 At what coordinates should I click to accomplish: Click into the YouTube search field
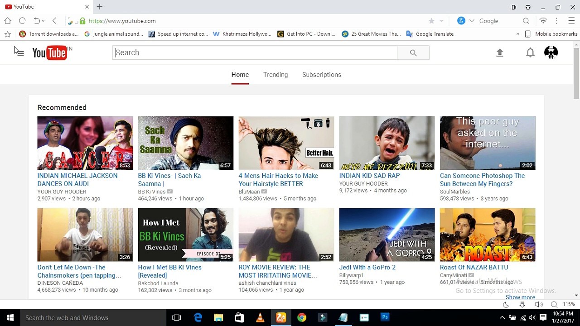pyautogui.click(x=255, y=53)
